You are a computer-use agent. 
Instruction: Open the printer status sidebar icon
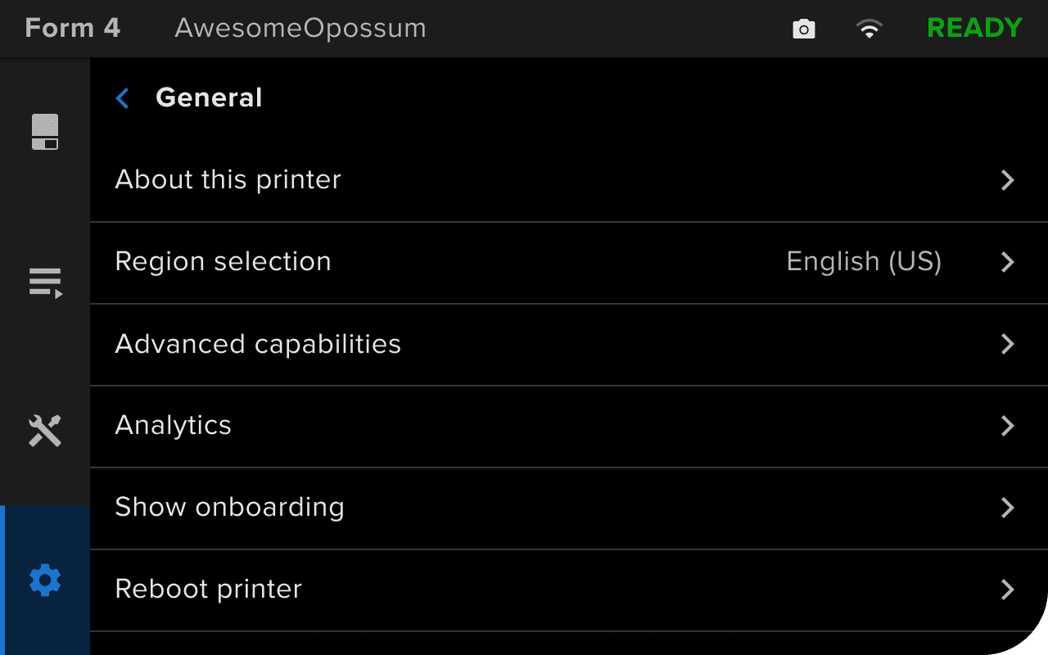click(45, 132)
